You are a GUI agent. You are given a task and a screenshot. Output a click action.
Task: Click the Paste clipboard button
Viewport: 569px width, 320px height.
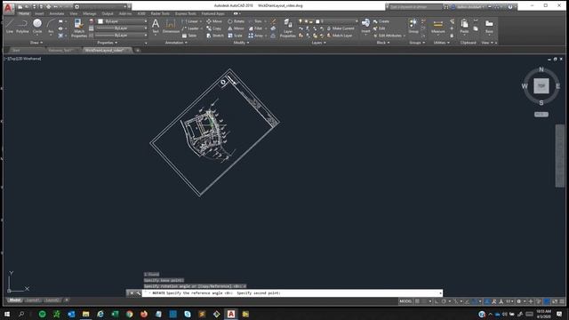(x=464, y=27)
